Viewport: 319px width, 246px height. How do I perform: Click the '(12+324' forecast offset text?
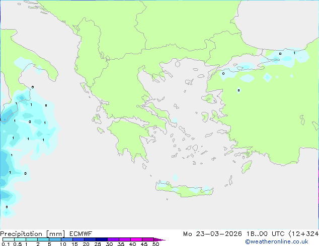[x=303, y=234]
